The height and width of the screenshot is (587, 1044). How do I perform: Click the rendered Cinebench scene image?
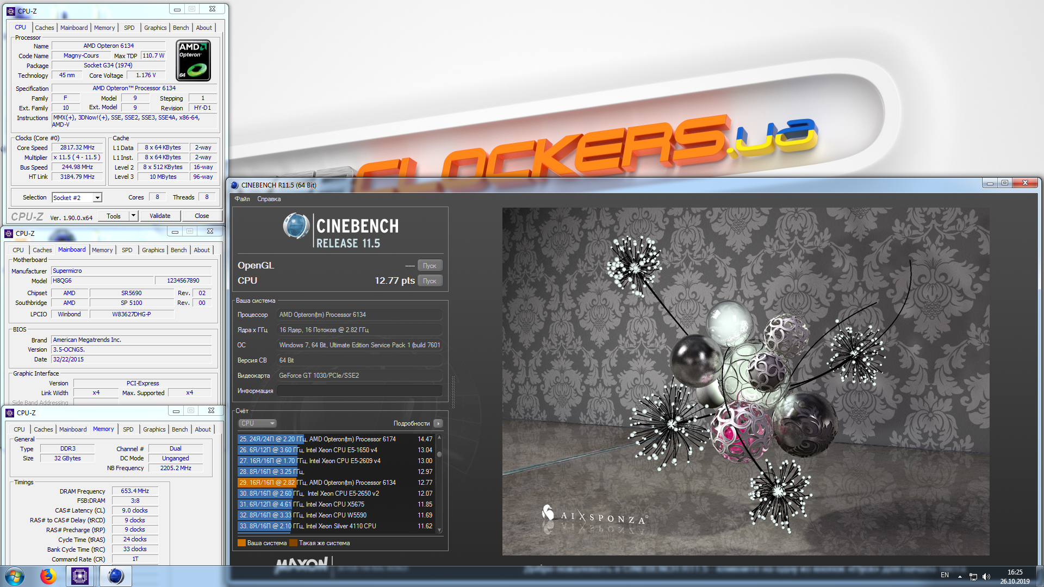[745, 381]
